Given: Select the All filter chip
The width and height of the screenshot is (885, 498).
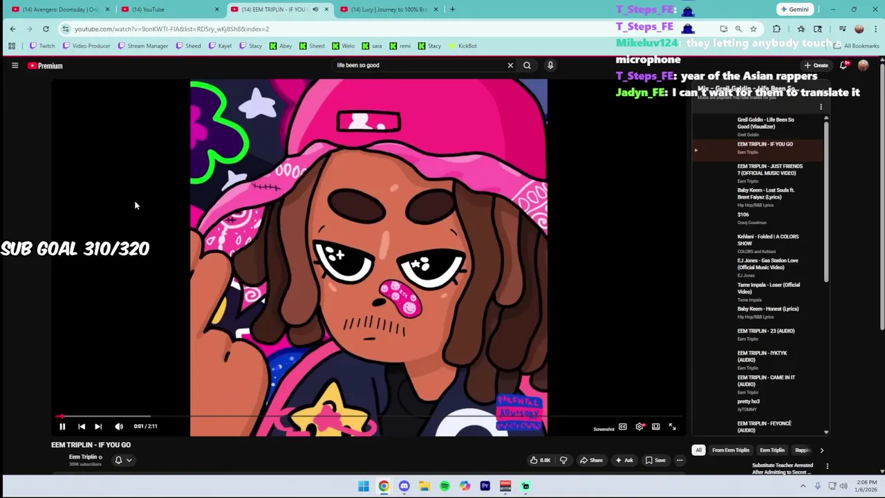Looking at the screenshot, I should pyautogui.click(x=698, y=450).
